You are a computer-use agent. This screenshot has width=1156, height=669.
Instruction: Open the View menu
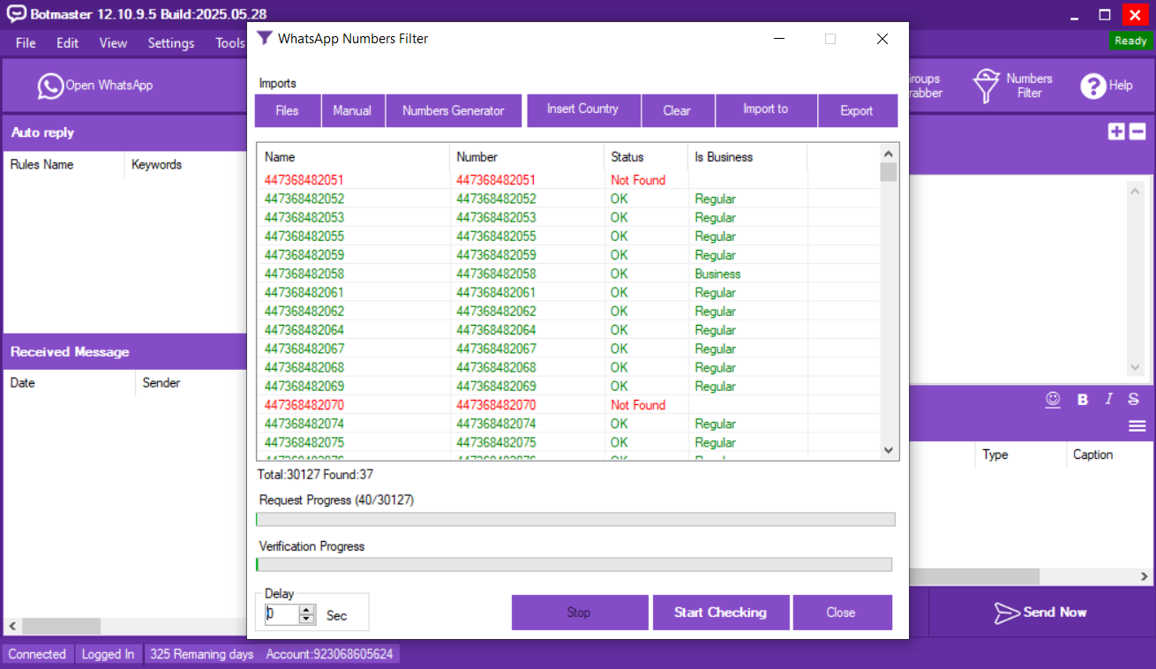[x=113, y=42]
